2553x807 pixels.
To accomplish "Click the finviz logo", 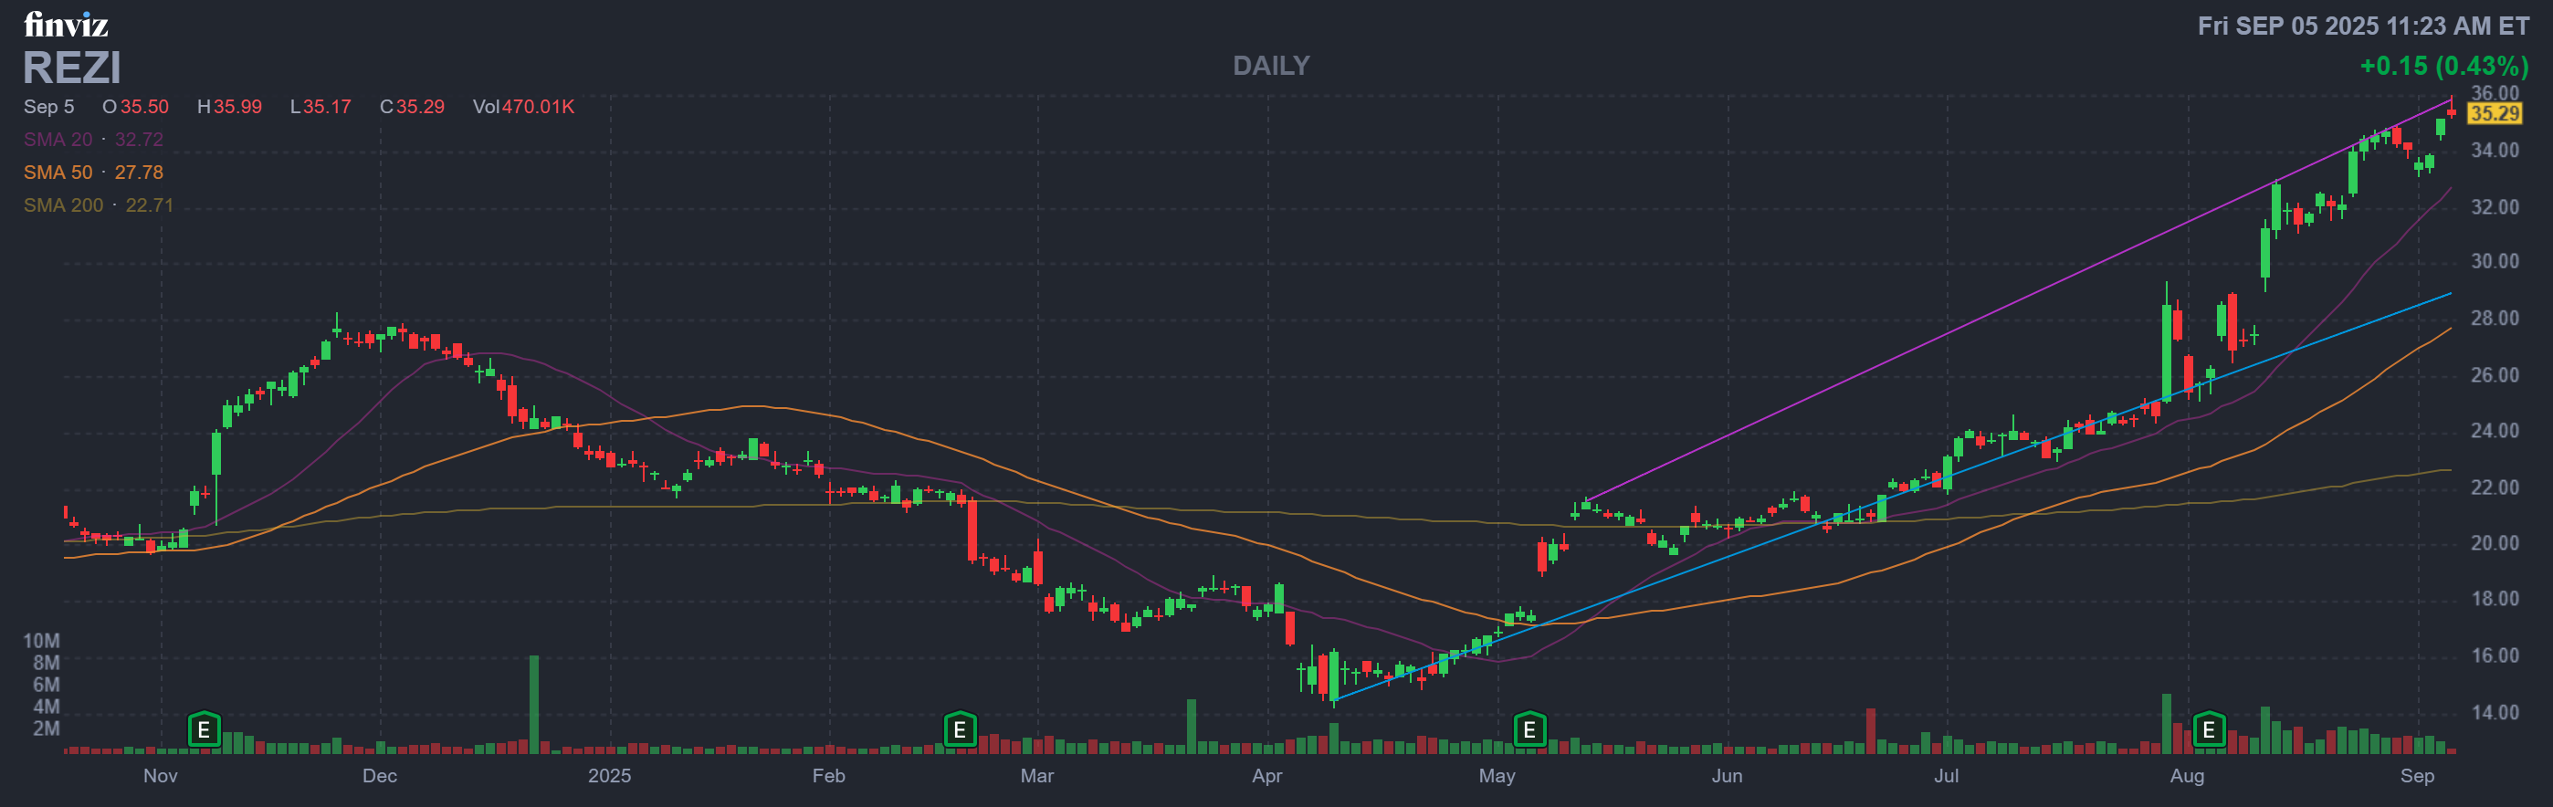I will 67,24.
